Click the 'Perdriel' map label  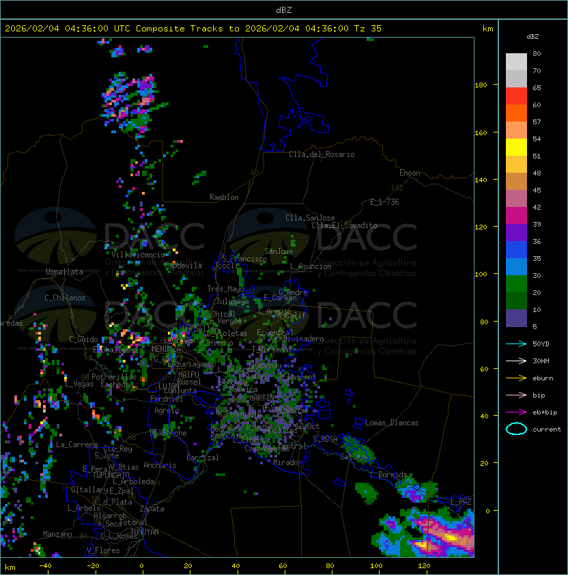(x=166, y=399)
